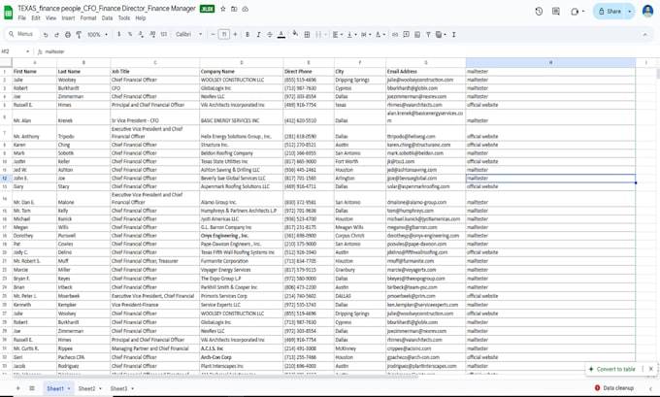
Task: Open the cell borders tool
Action: [x=308, y=35]
